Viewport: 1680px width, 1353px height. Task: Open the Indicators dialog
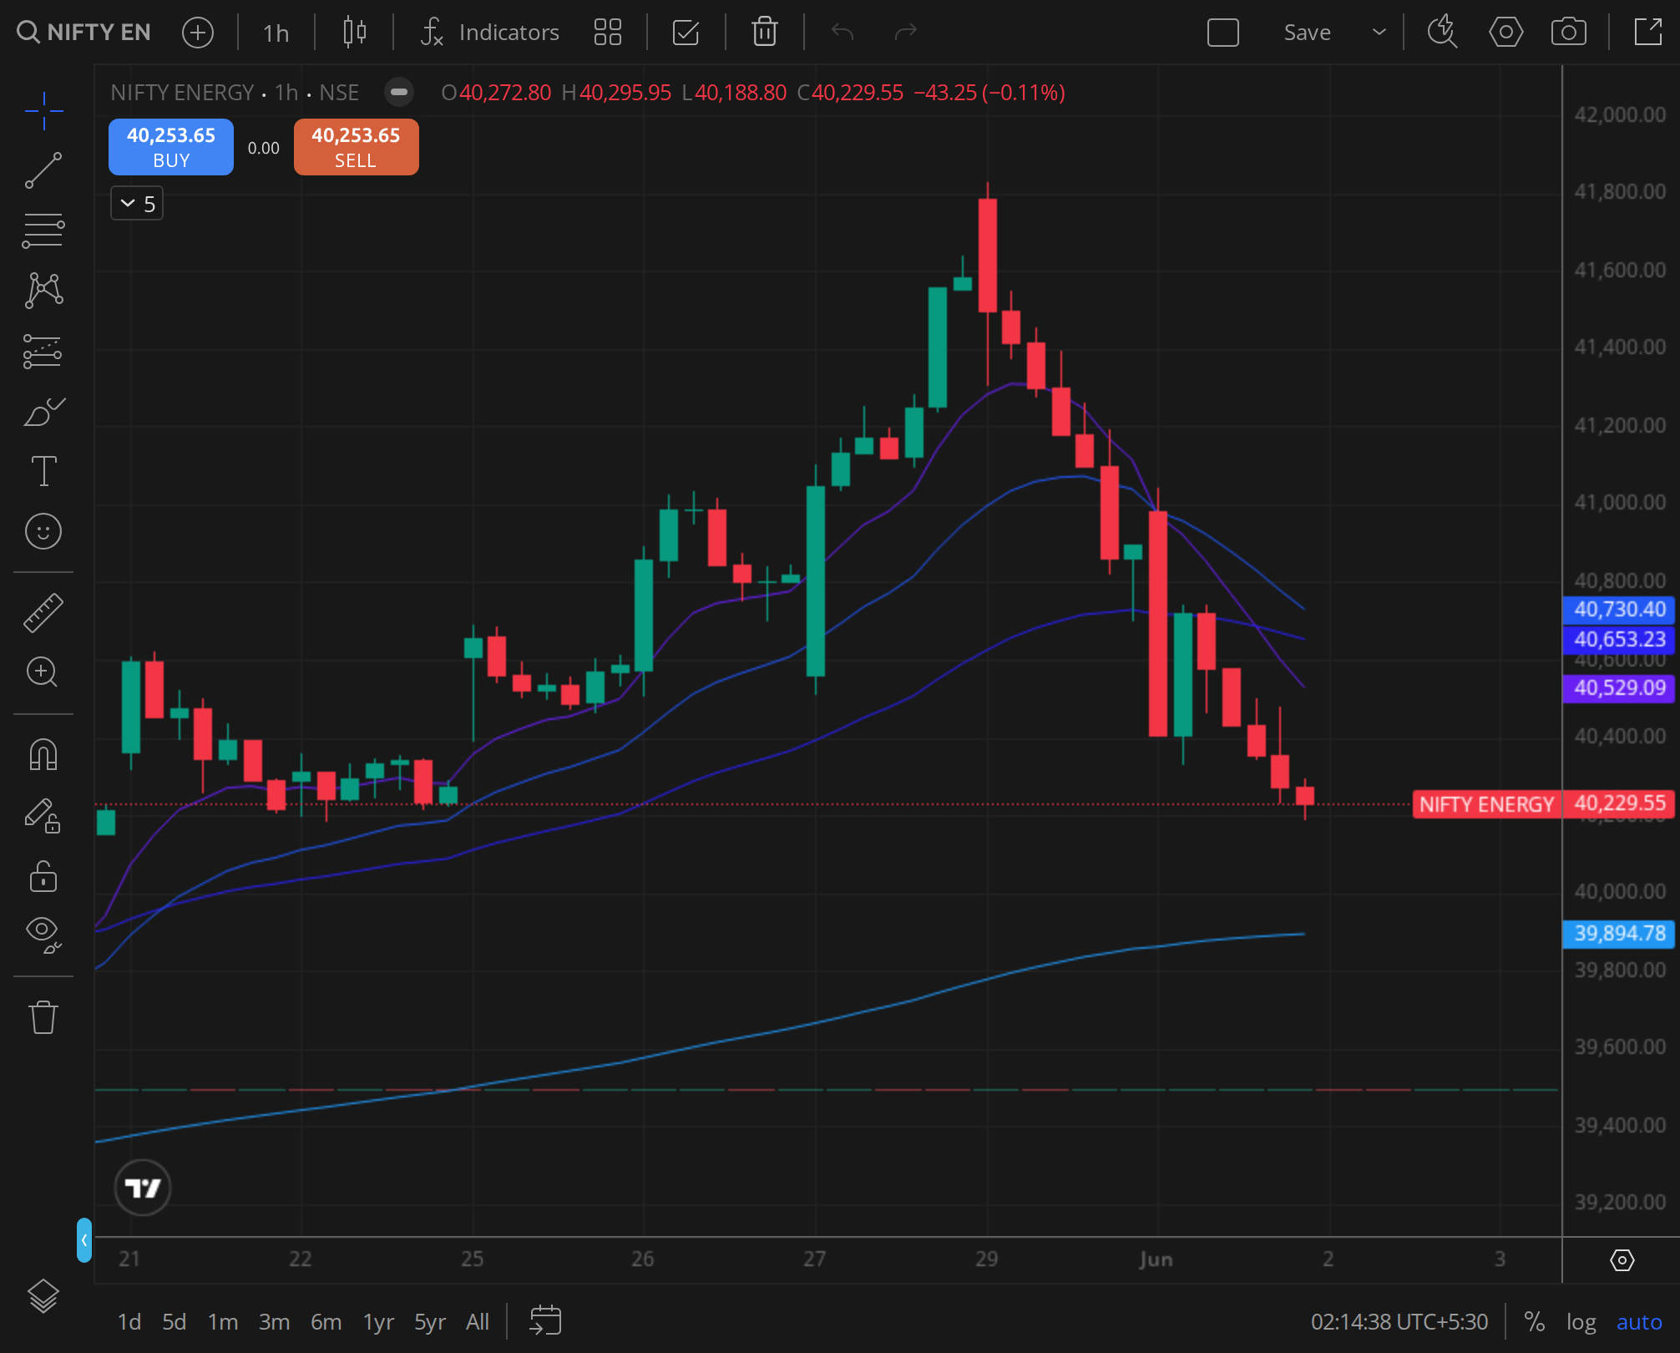point(490,33)
